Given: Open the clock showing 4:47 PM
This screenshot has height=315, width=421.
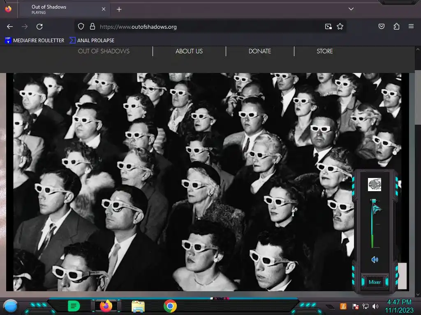Looking at the screenshot, I should click(399, 306).
